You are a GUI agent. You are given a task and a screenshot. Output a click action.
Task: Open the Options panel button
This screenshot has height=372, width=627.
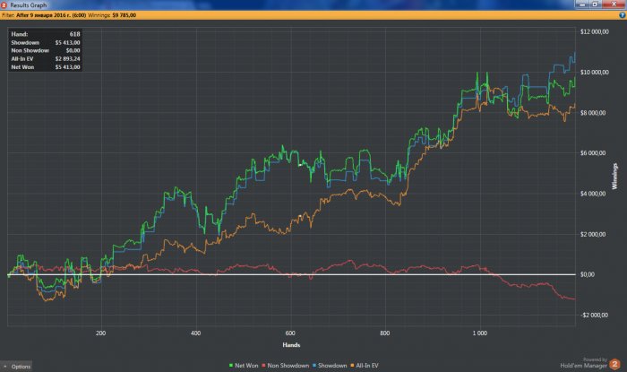tap(16, 367)
